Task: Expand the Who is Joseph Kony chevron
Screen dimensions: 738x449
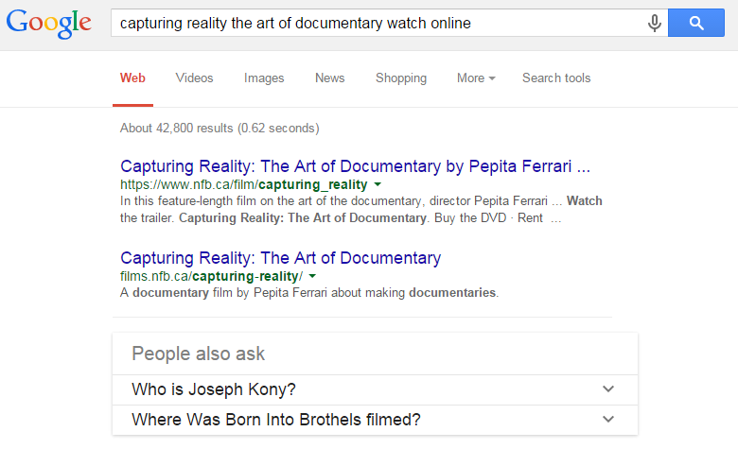Action: [x=608, y=389]
